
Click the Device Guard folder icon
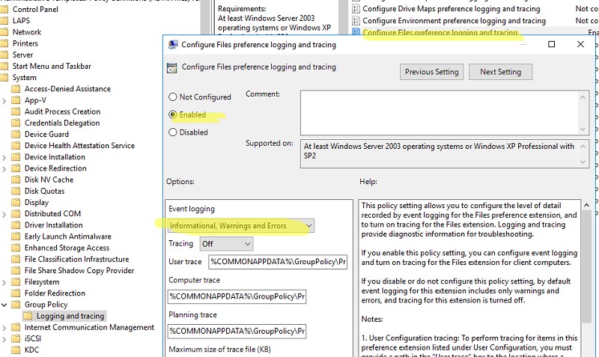pos(17,134)
